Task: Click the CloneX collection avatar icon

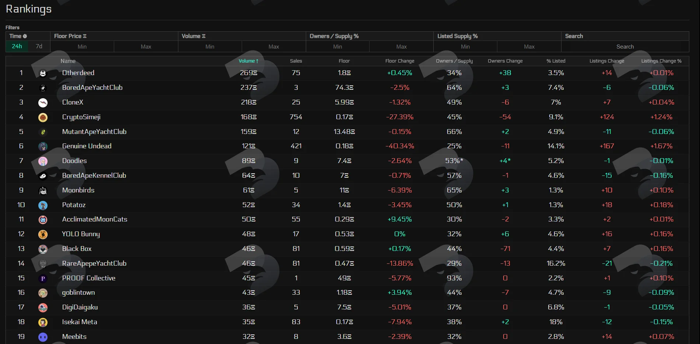Action: pyautogui.click(x=43, y=103)
